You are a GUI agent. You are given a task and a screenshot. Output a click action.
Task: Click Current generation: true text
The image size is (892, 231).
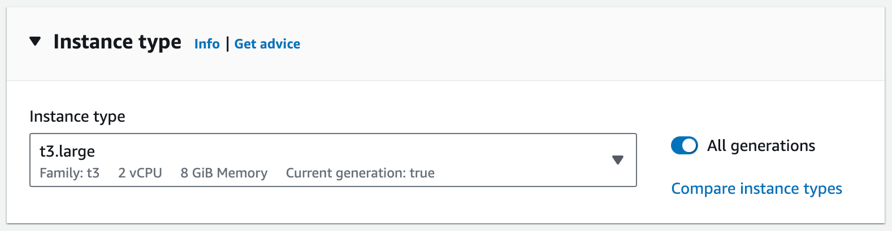point(360,173)
